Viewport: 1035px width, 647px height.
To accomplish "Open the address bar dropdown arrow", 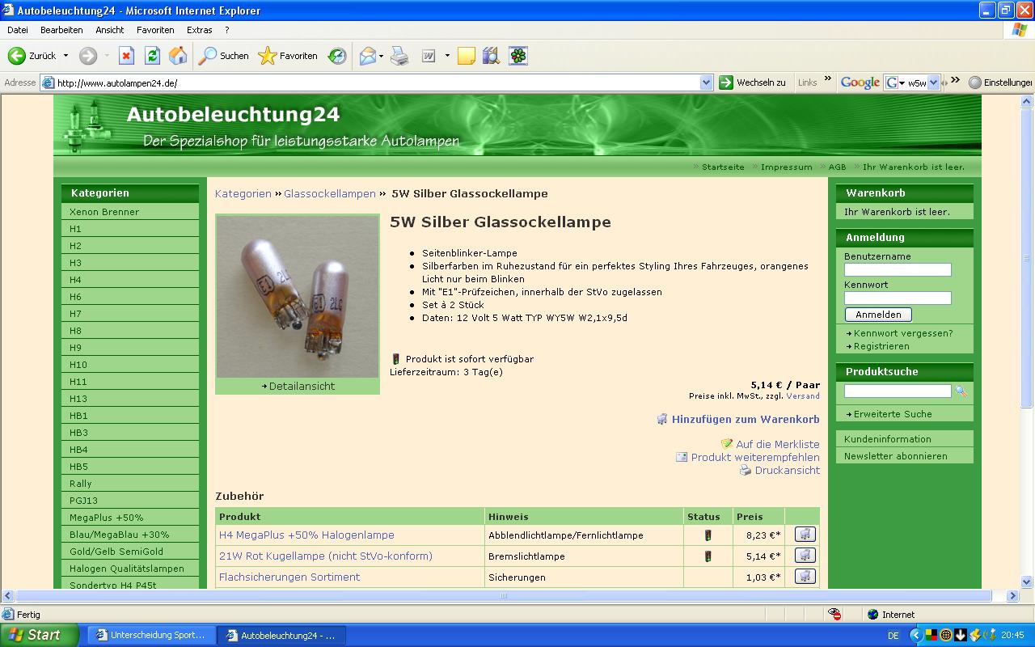I will [705, 82].
